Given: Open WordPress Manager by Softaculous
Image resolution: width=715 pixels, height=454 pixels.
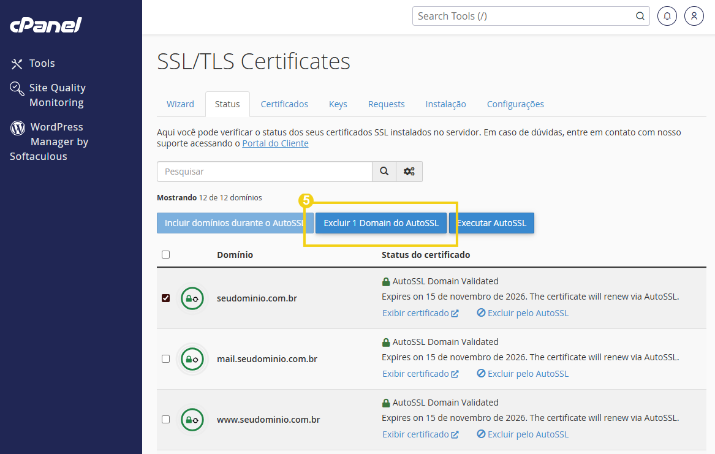Looking at the screenshot, I should (49, 142).
